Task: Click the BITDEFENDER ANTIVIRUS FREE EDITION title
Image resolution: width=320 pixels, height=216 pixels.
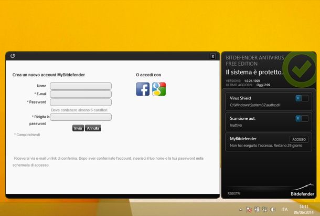Action: coord(255,61)
